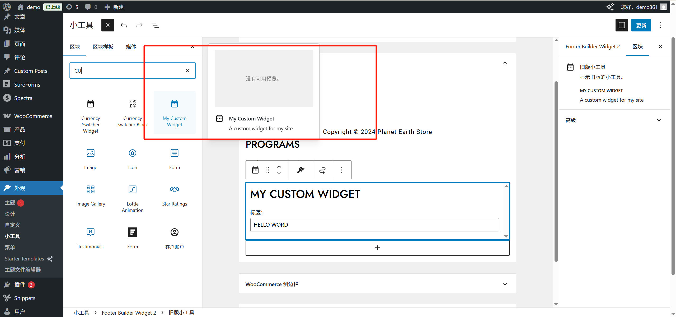Move block up with the up chevron
Viewport: 676px width, 317px height.
click(x=279, y=167)
